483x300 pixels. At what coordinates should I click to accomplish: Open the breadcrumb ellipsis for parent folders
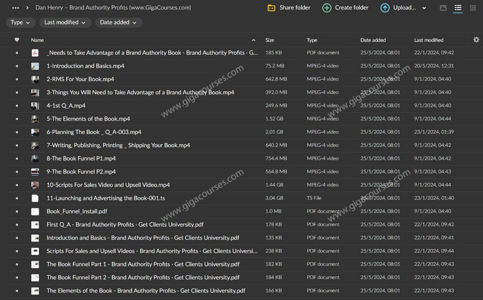click(x=16, y=8)
